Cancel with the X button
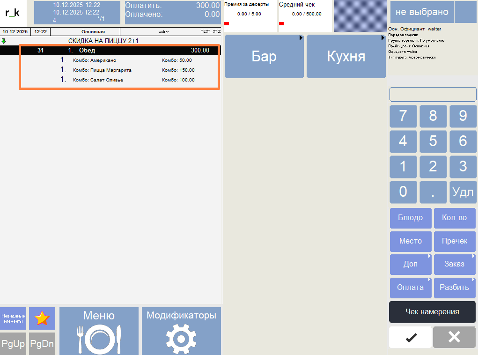 (454, 337)
